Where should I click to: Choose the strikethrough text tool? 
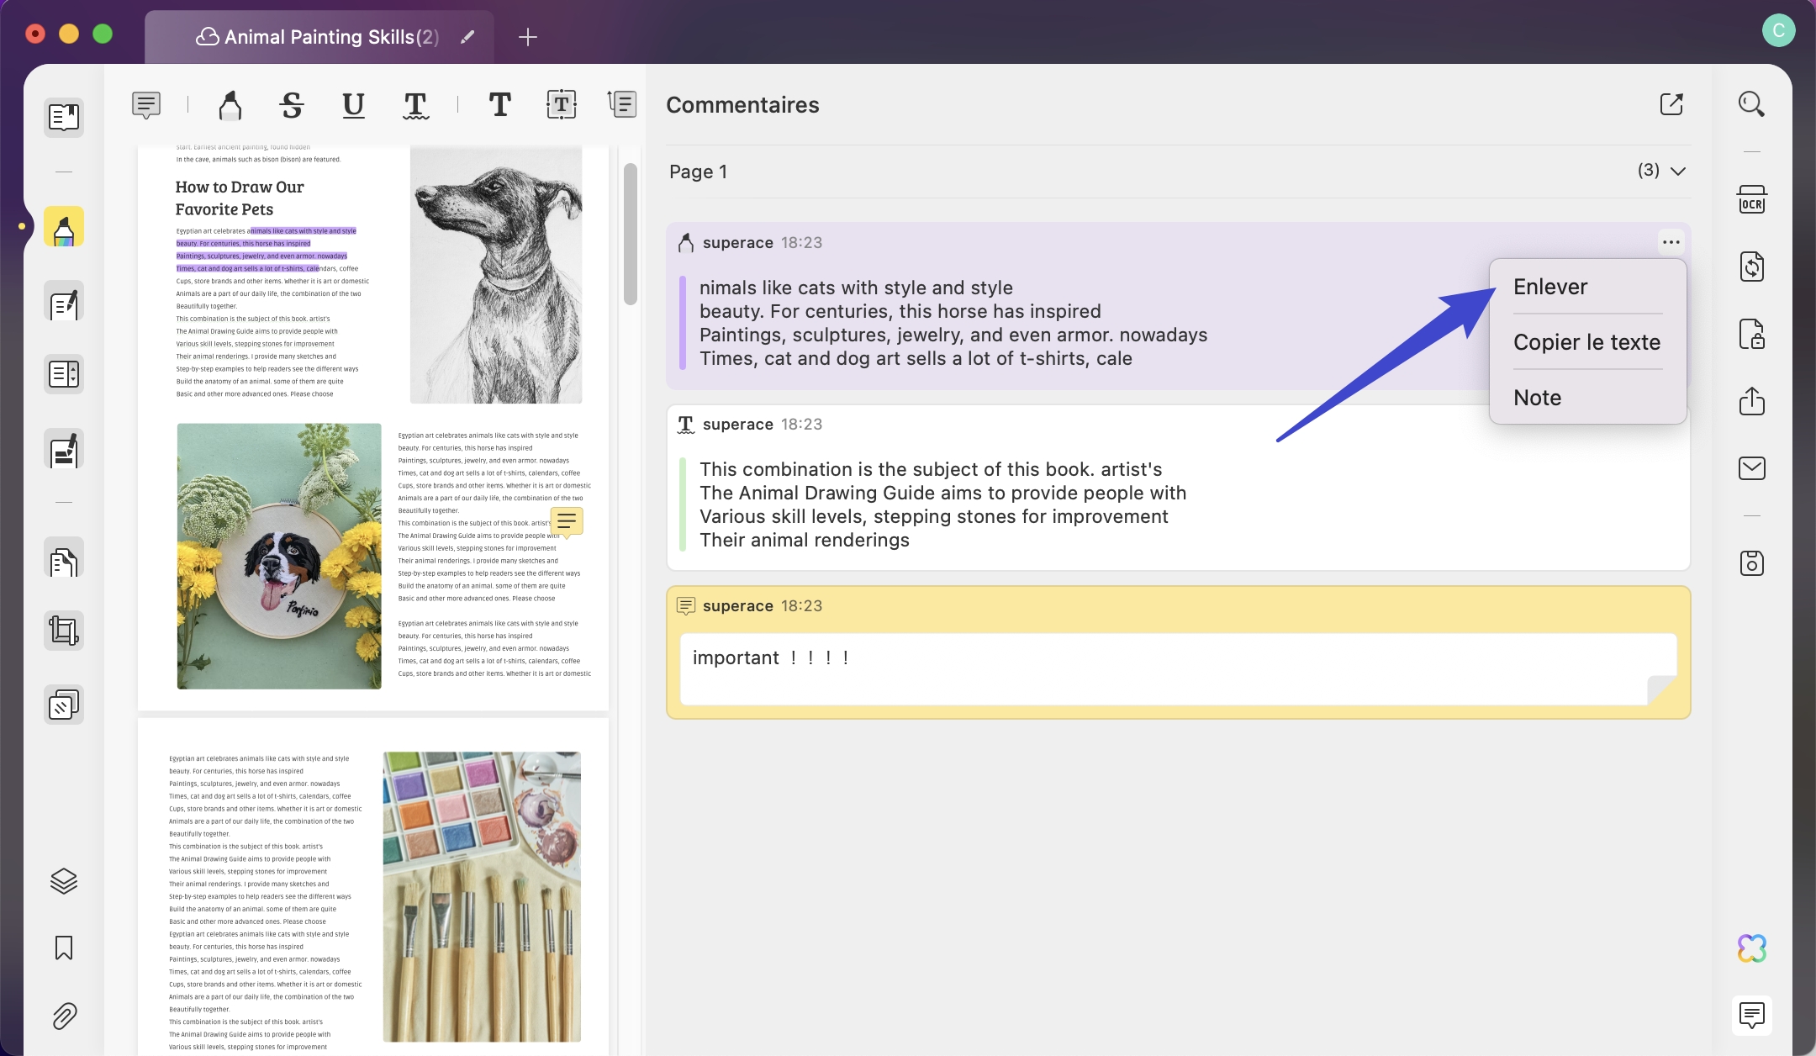click(292, 105)
